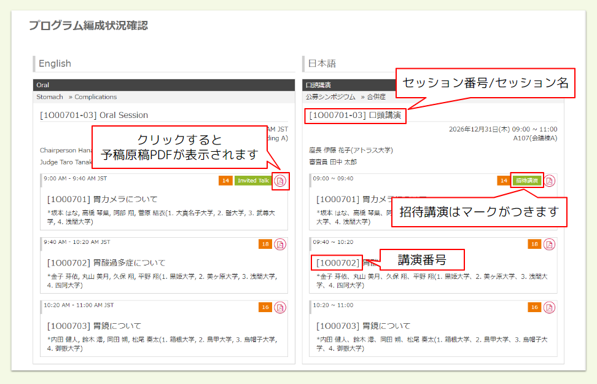Click orange 16 badge in the Japanese column
This screenshot has width=597, height=384.
coord(534,307)
